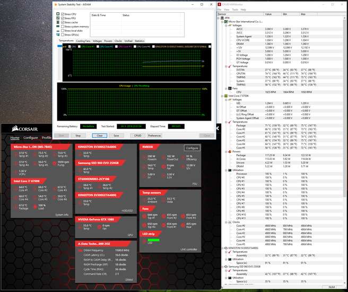Screen dimensions: 348x292
Task: Click Configure on the RM850i panel
Action: 192,148
